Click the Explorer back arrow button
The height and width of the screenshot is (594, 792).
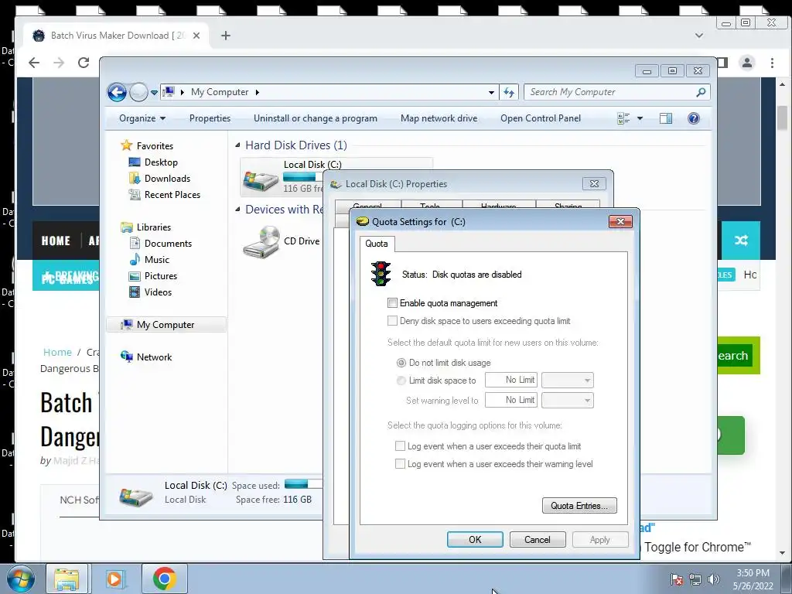[x=117, y=92]
